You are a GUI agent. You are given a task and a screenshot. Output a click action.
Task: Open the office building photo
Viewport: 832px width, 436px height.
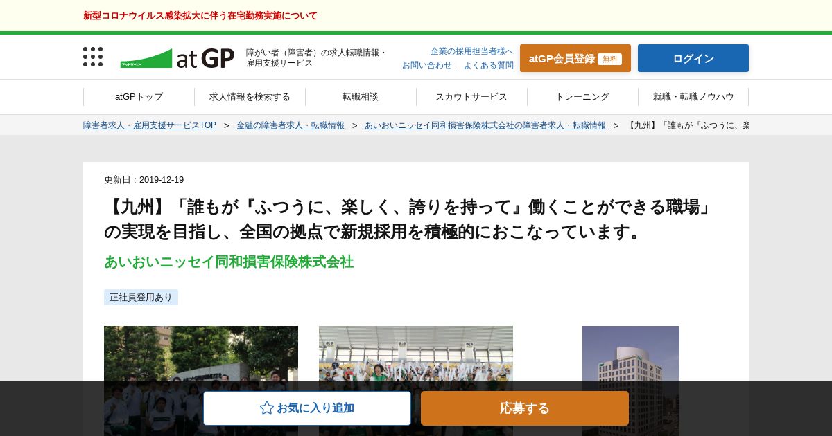point(631,381)
